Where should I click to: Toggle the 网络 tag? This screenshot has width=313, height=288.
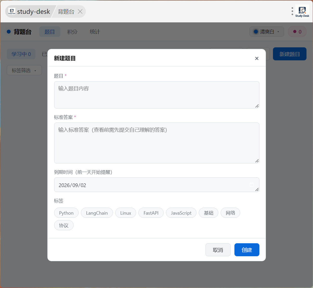tap(230, 213)
